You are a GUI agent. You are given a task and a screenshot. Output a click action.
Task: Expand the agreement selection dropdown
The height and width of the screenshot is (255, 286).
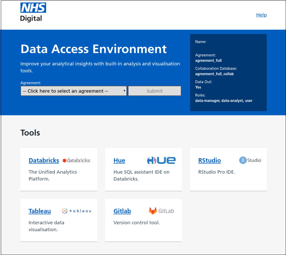[74, 91]
